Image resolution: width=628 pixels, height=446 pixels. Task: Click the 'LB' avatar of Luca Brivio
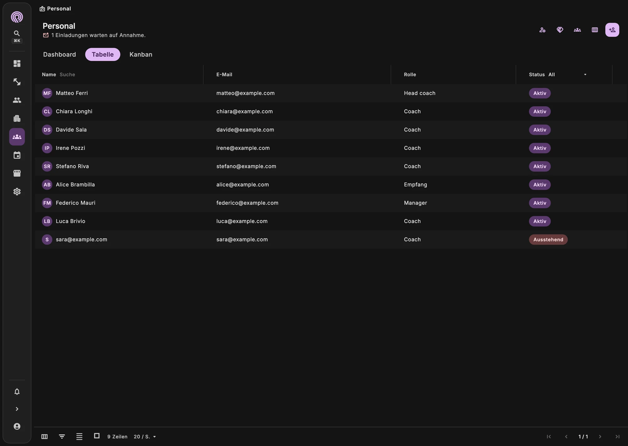pyautogui.click(x=47, y=221)
